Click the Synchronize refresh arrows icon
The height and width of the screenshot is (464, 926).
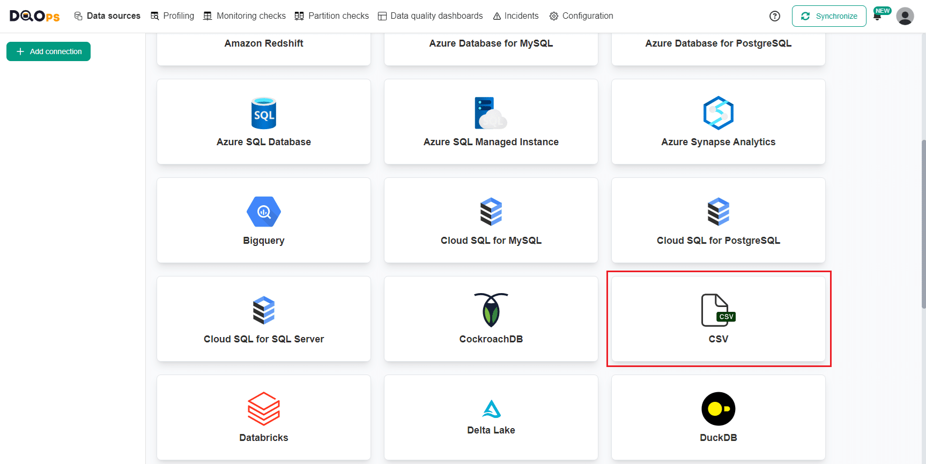click(x=805, y=16)
